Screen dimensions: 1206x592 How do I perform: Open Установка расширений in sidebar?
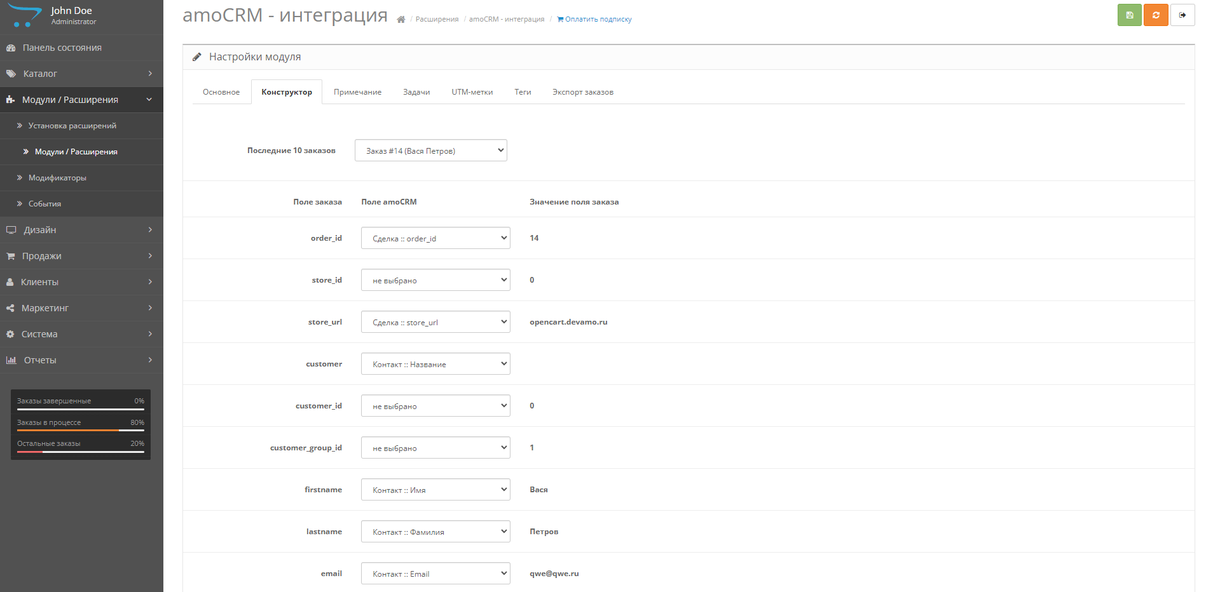coord(72,126)
